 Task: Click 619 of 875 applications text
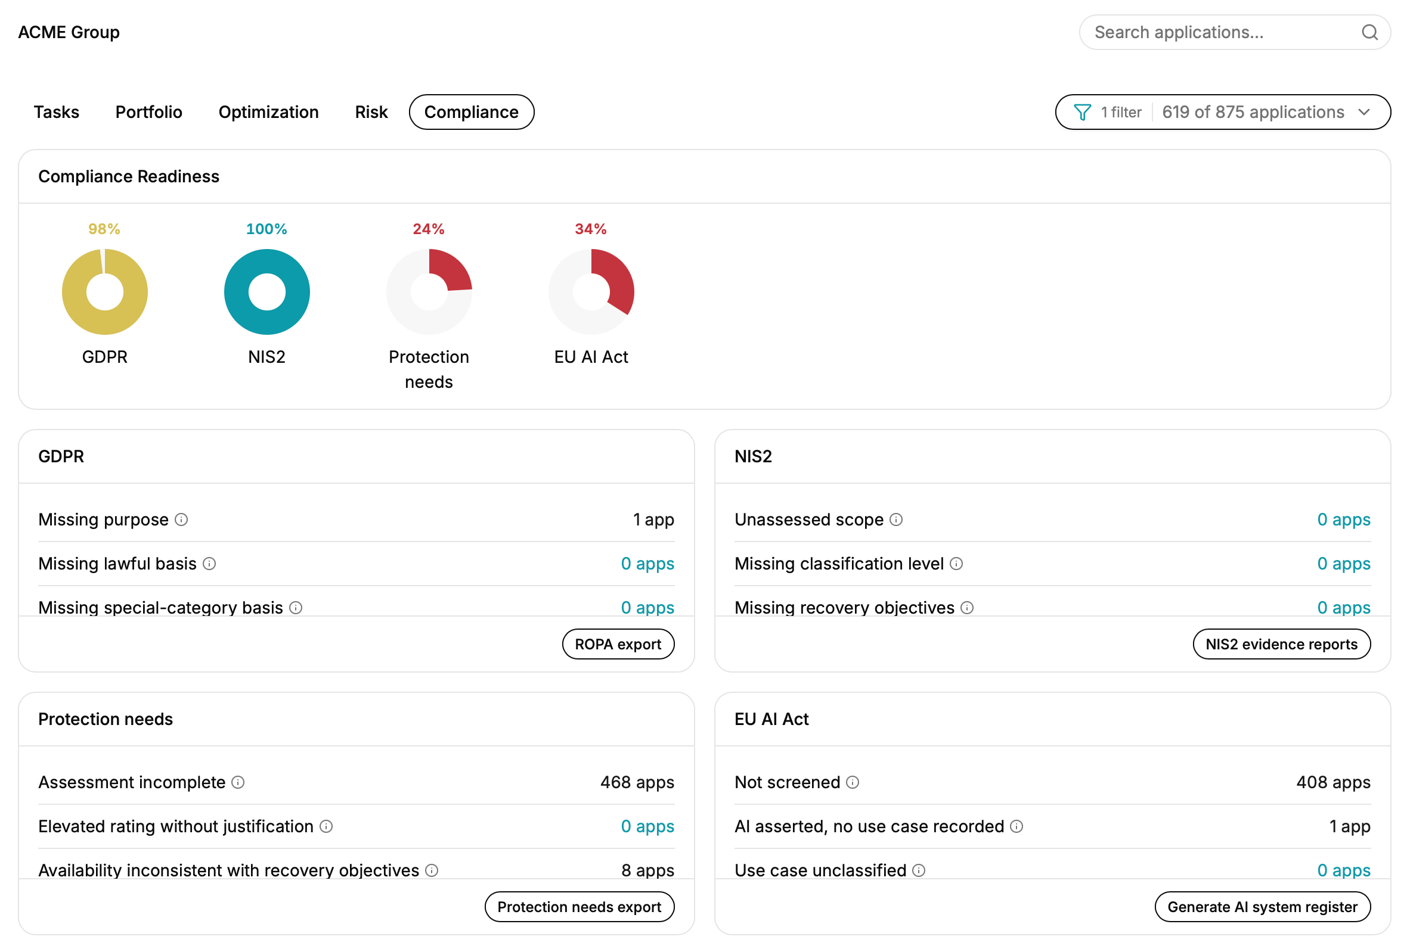point(1253,112)
